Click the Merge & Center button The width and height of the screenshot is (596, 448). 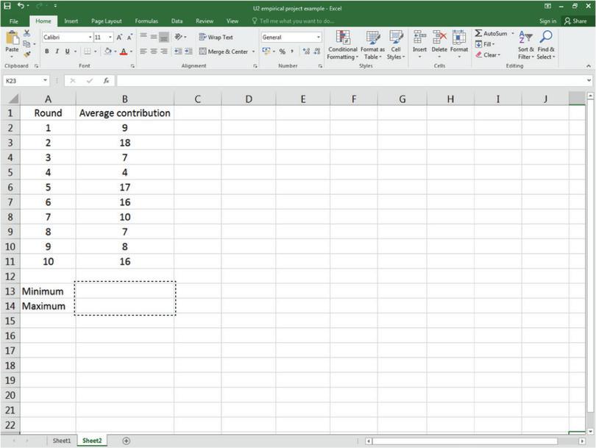(224, 51)
